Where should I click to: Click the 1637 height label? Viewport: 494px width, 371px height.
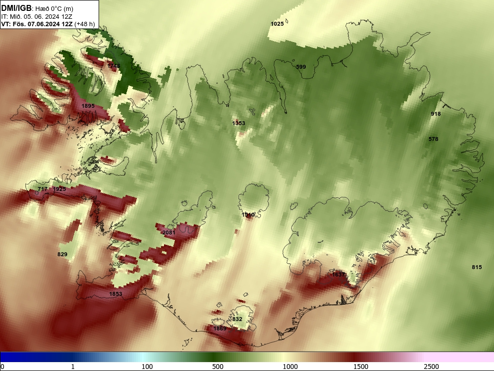pyautogui.click(x=339, y=275)
